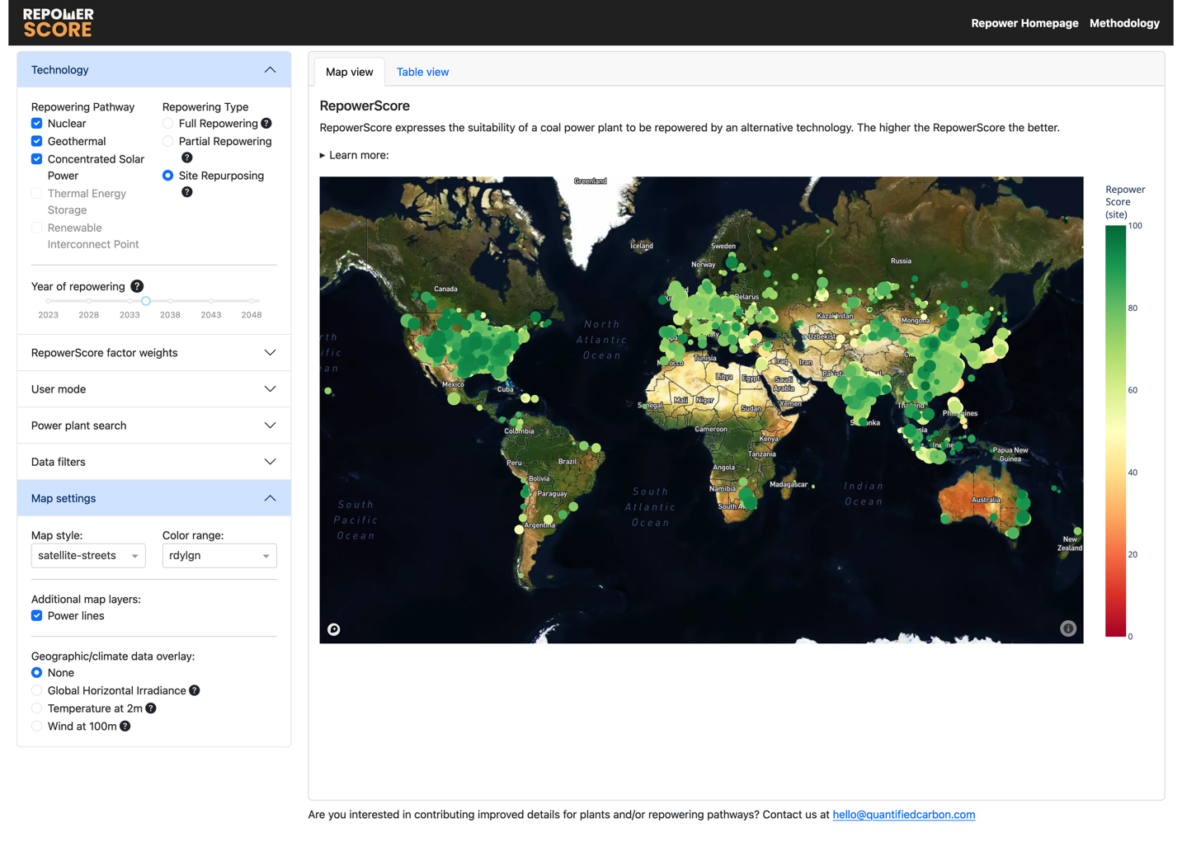The width and height of the screenshot is (1182, 856).
Task: Expand the Power plant search section
Action: [154, 426]
